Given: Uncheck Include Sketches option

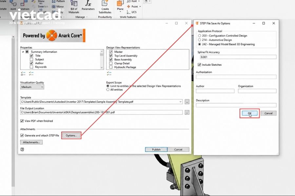Looking at the screenshot, I should 199,65.
